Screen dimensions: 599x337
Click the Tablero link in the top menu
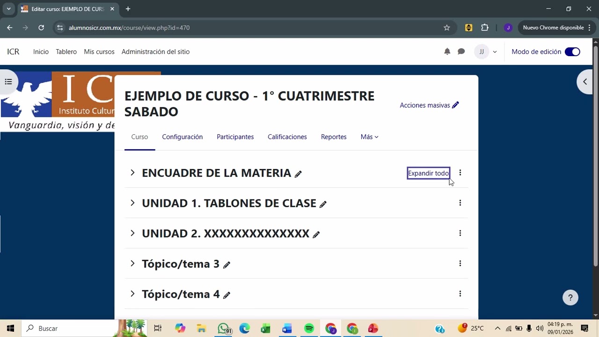(x=66, y=51)
